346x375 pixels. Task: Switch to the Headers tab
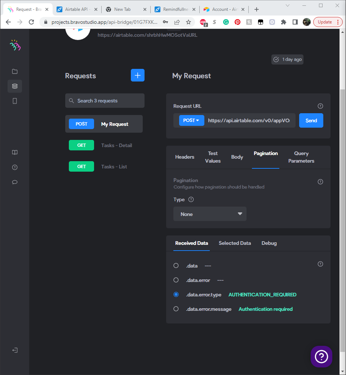[x=185, y=157]
